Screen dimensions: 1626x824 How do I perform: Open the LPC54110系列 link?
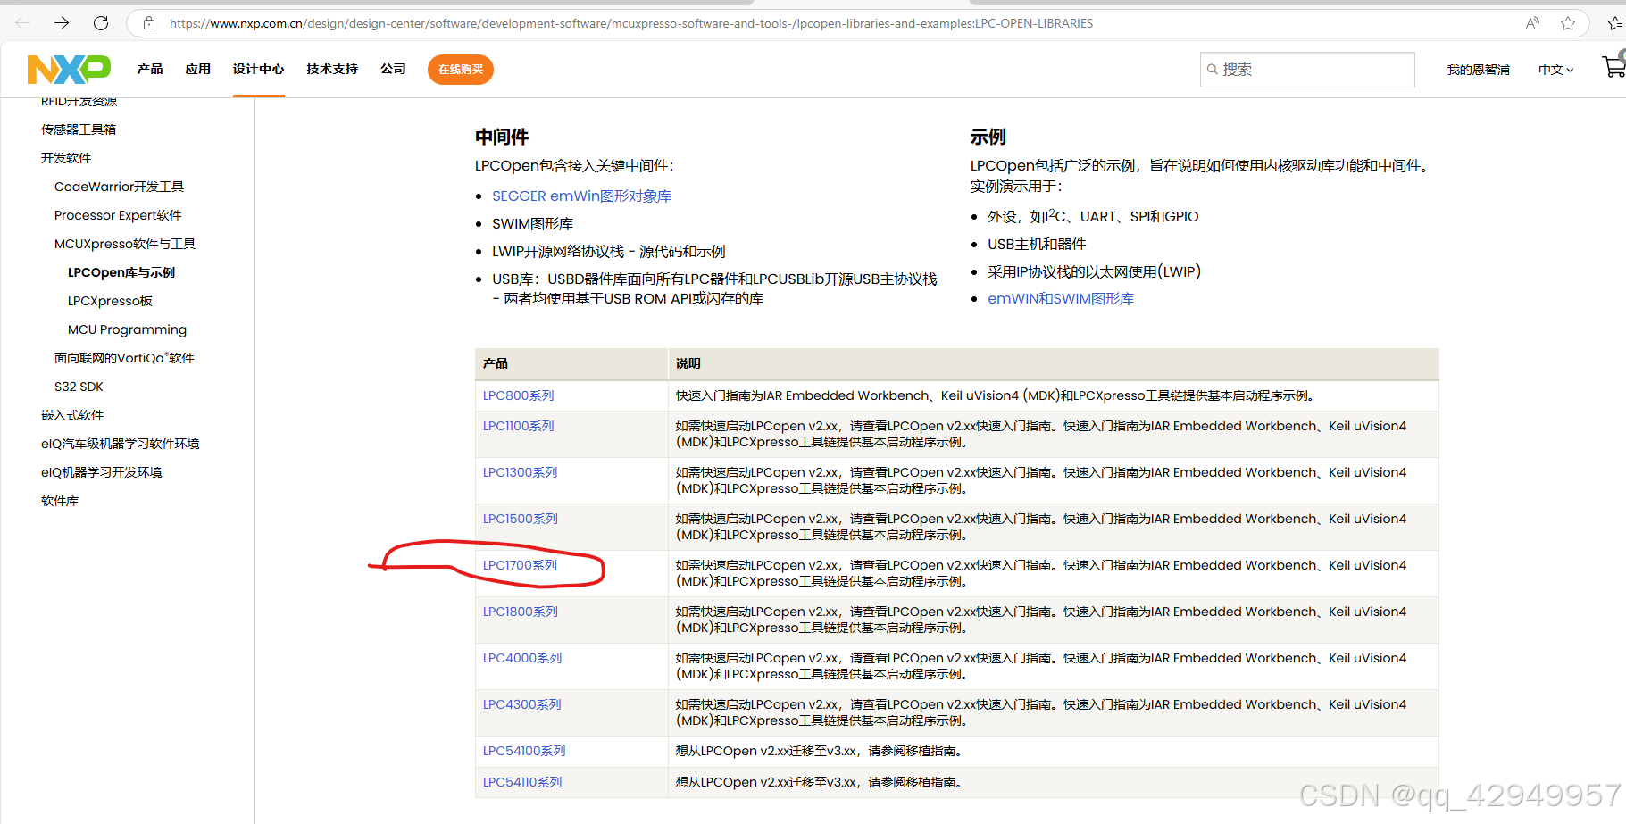pos(522,782)
